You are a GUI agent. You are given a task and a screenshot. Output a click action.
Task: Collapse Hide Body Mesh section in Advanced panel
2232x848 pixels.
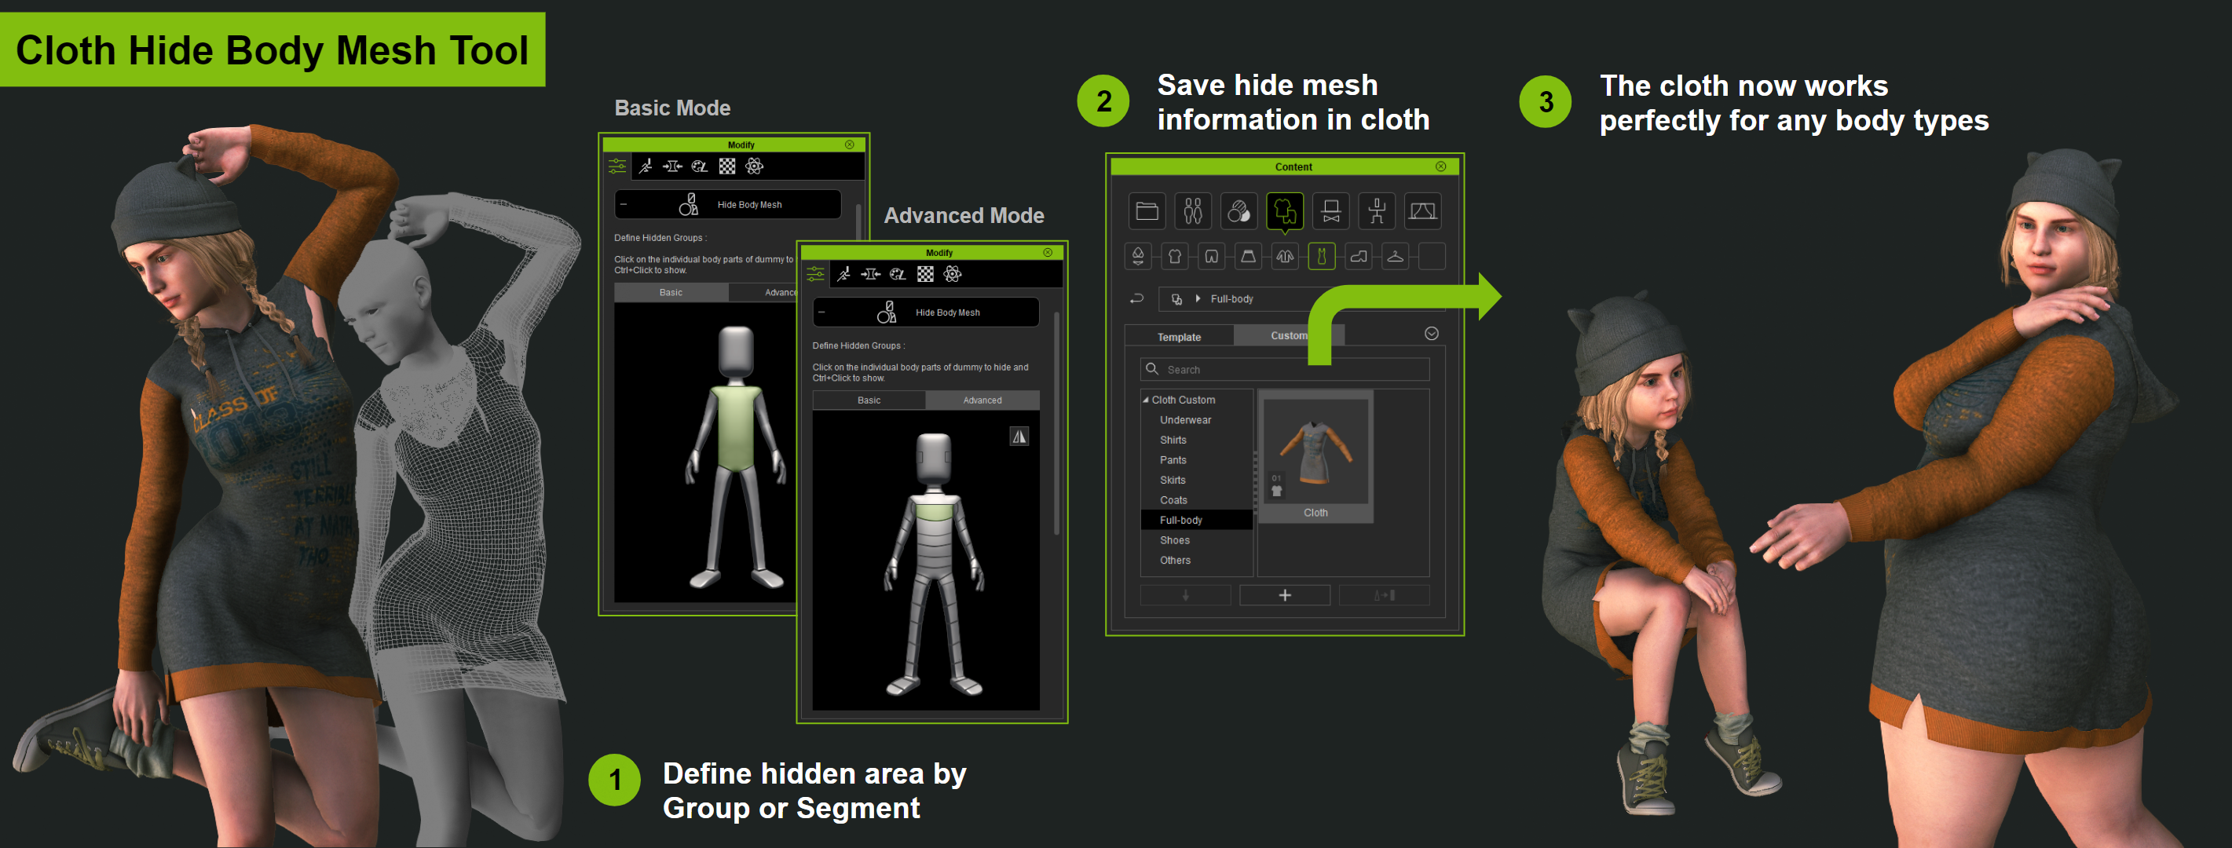point(821,313)
